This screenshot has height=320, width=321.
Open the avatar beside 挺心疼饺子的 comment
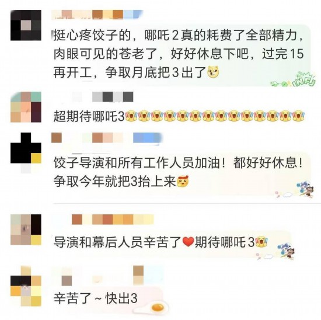click(26, 25)
